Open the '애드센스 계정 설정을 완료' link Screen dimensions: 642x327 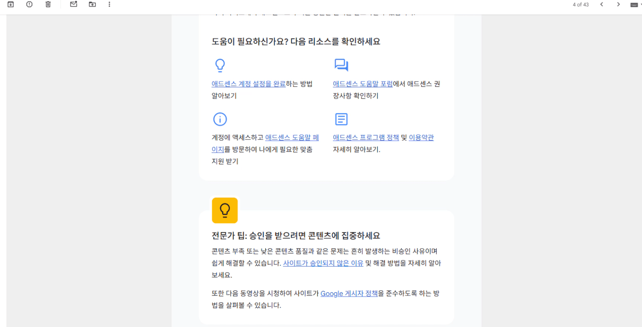[248, 84]
